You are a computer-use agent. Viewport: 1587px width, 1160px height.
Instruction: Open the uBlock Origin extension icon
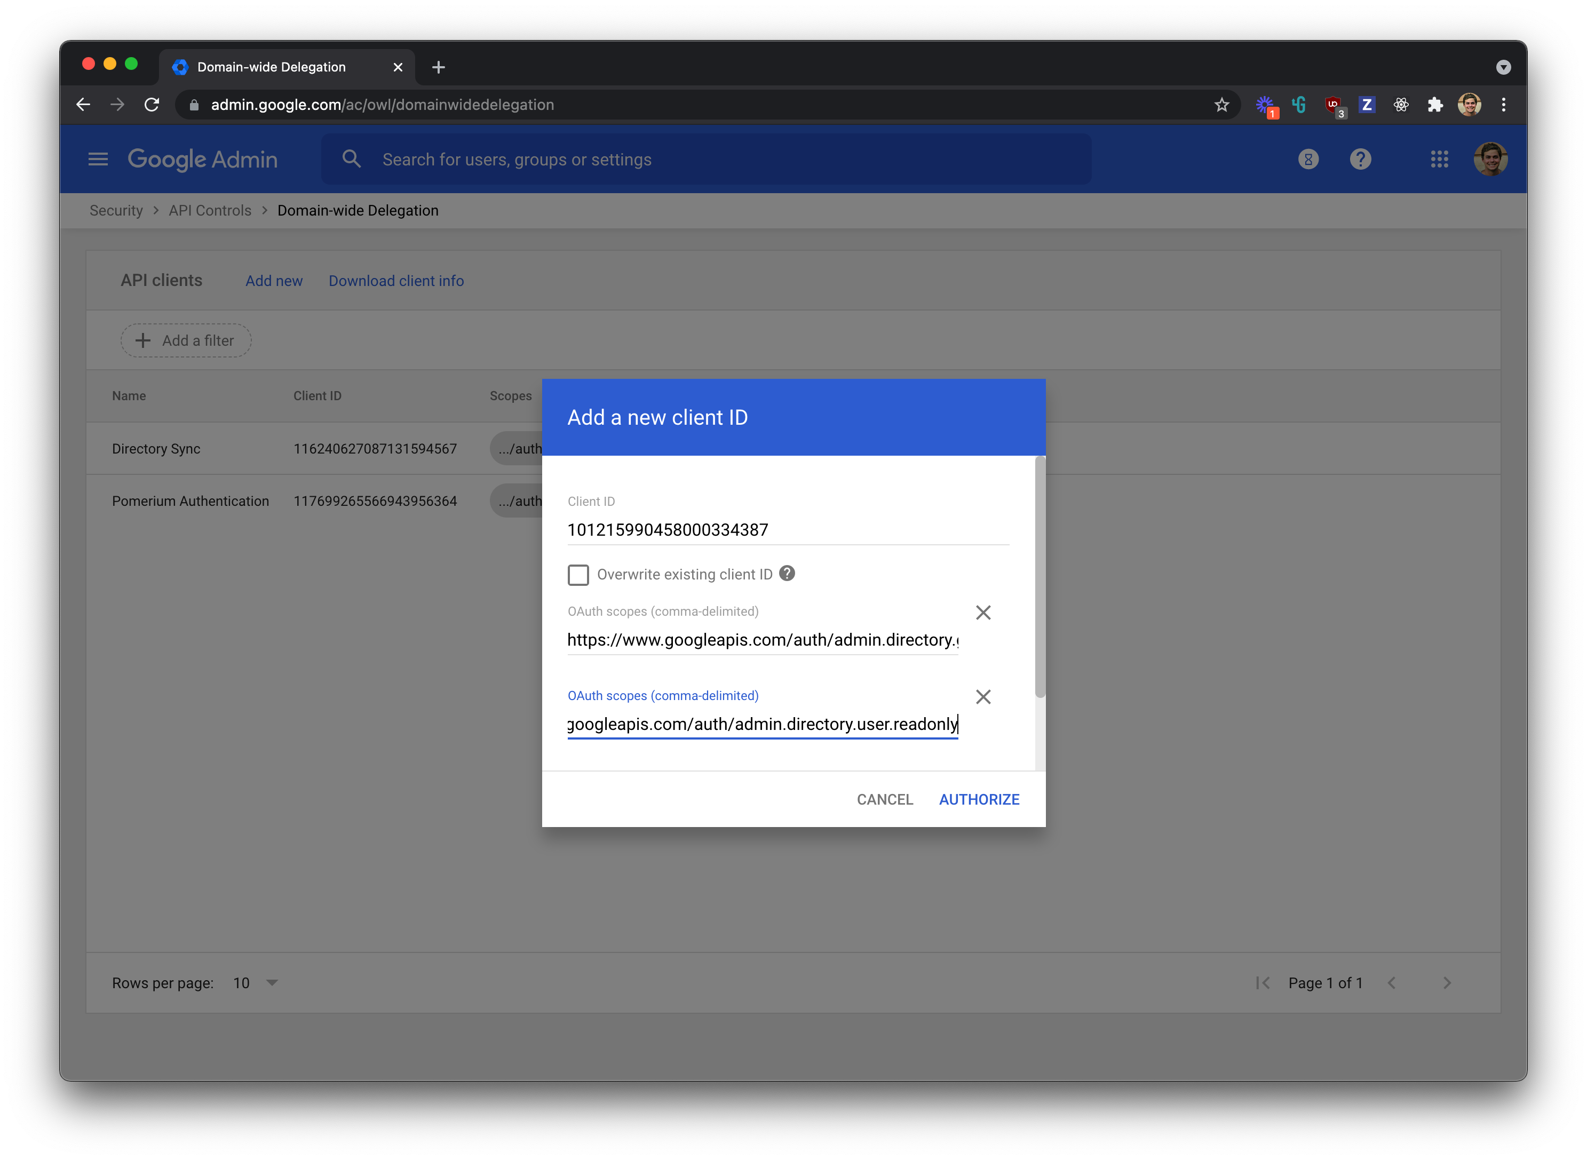click(x=1333, y=105)
